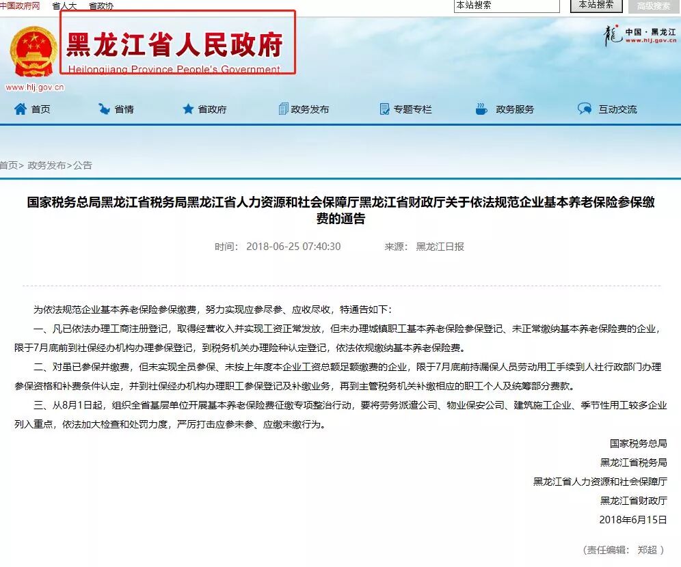Click the 省人大 top link
This screenshot has width=681, height=567.
click(64, 6)
